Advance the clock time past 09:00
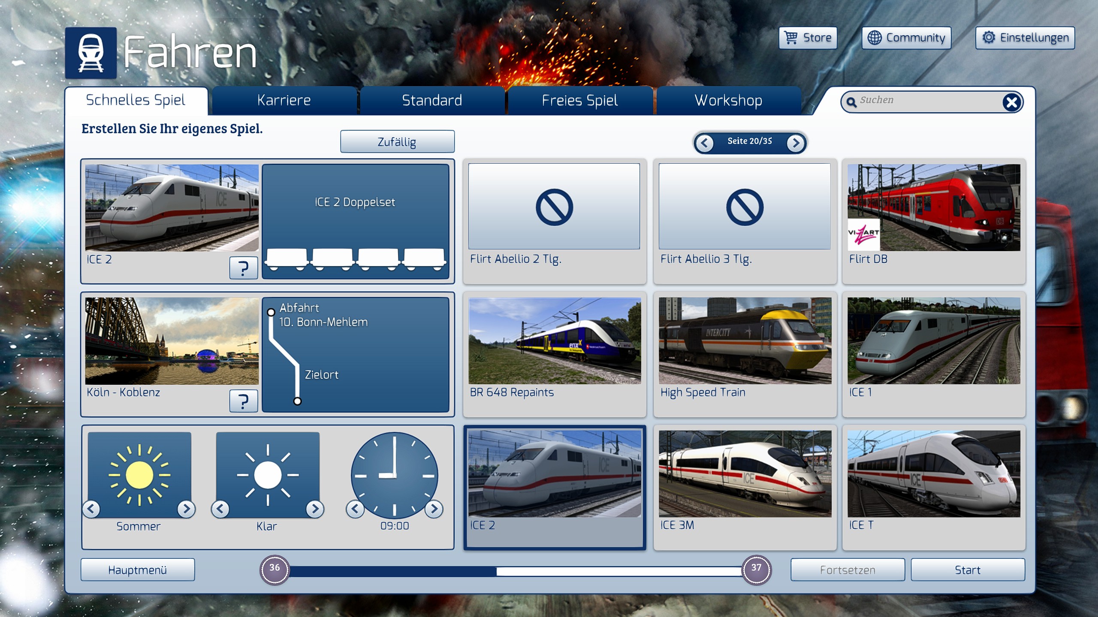The image size is (1098, 617). point(434,509)
